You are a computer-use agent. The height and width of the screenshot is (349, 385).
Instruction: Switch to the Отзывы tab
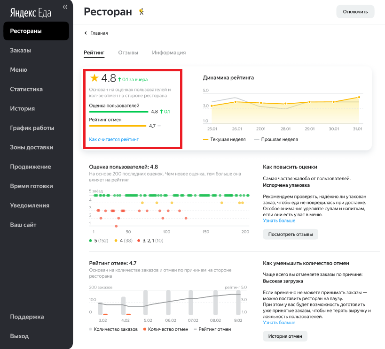[x=128, y=53]
